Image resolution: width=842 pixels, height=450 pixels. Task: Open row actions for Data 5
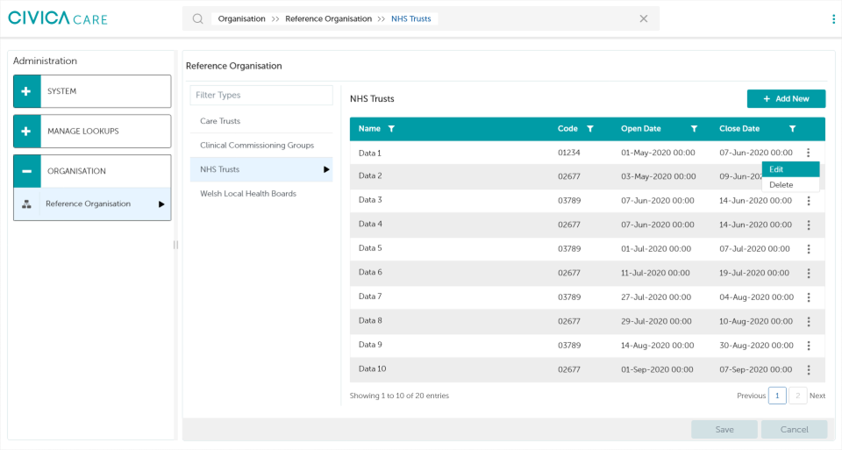coord(808,249)
